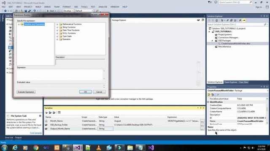Select Miscellaneous folder in Solution Explorer
The image size is (270, 151).
pos(224,47)
